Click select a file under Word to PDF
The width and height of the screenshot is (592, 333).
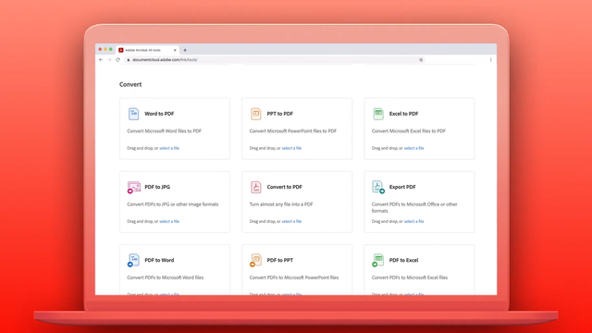click(x=169, y=148)
